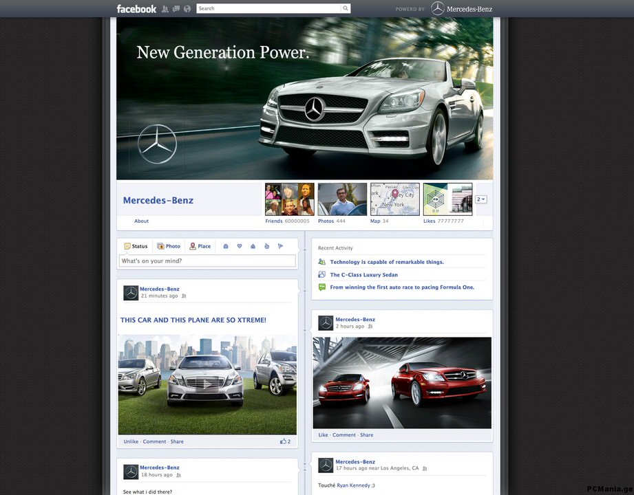Switch composer to Status tab
This screenshot has height=495, width=634.
(x=136, y=246)
